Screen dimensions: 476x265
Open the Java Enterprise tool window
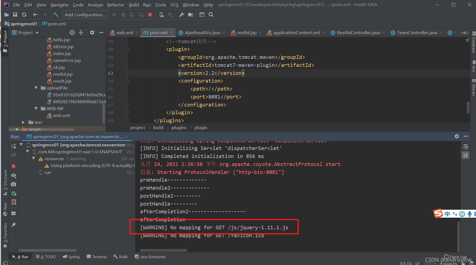point(150,257)
